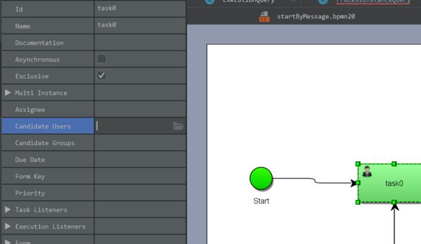
Task: Click the Due Date value field
Action: (140, 159)
